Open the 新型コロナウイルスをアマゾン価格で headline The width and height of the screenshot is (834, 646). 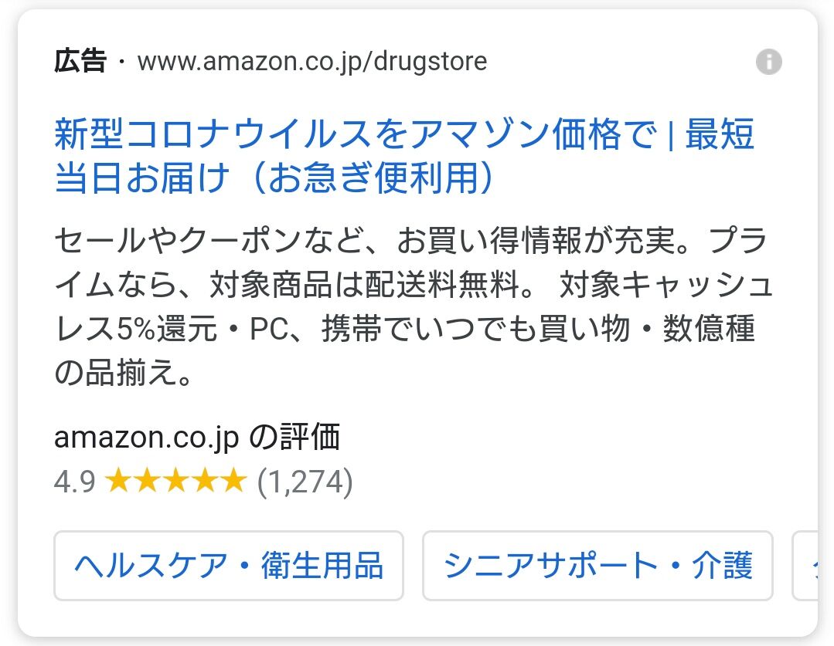tap(355, 135)
